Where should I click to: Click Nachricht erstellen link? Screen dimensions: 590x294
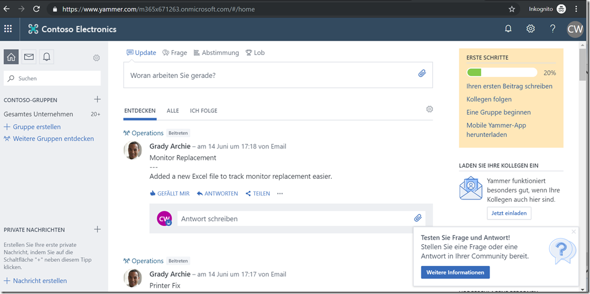pyautogui.click(x=36, y=280)
